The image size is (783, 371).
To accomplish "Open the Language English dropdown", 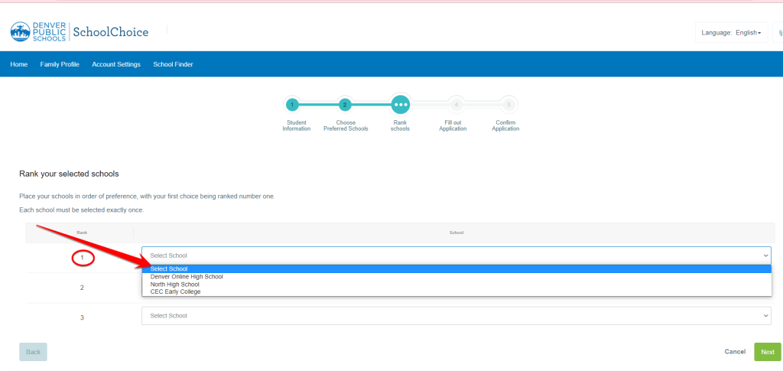I will point(732,32).
